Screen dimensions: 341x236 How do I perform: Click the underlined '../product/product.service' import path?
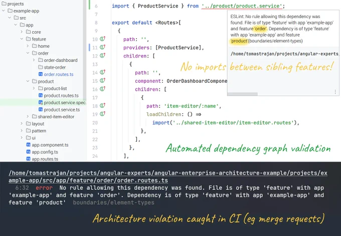point(242,6)
